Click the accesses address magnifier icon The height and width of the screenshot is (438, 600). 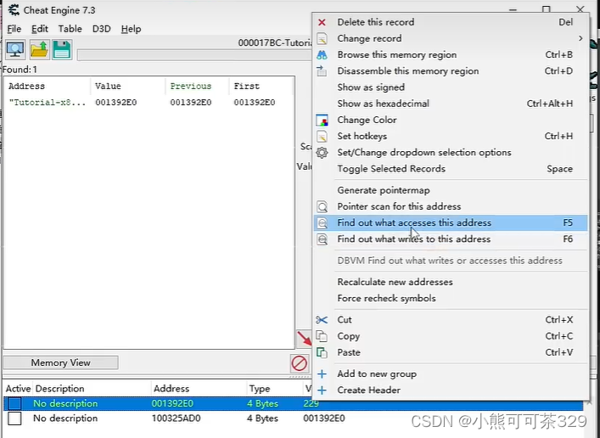tap(322, 223)
